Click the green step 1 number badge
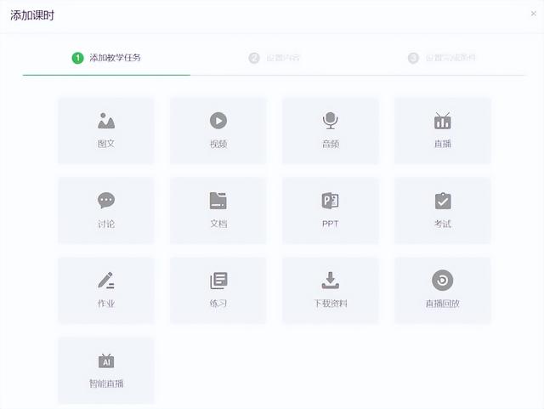Screen dimensions: 544x409 77,58
